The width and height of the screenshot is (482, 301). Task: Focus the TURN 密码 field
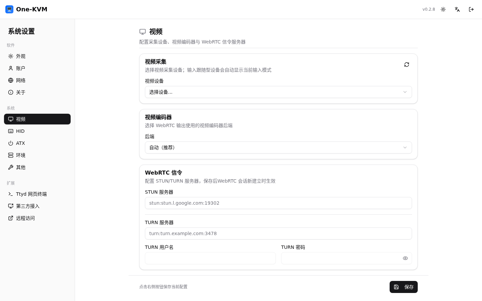346,258
